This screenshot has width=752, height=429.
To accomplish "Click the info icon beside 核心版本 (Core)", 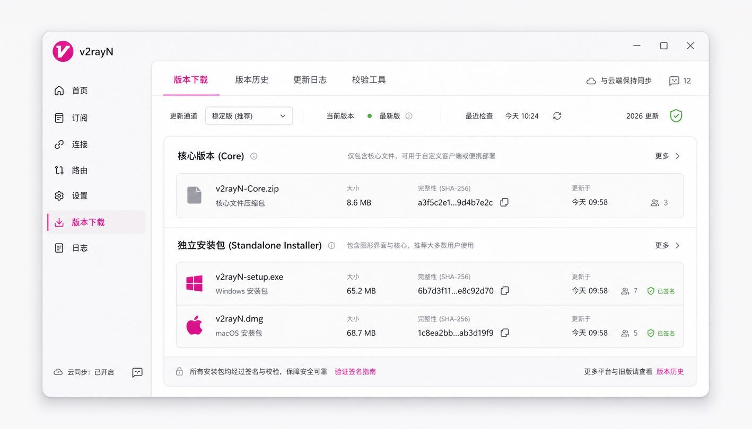I will (x=253, y=156).
